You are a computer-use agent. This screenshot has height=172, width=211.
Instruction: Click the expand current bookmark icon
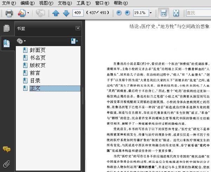point(75,41)
